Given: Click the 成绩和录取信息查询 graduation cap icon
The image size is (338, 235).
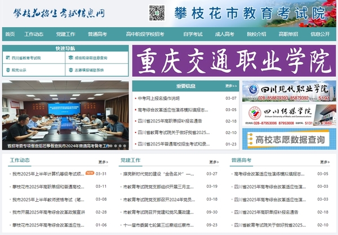Looking at the screenshot, I should point(71,57).
